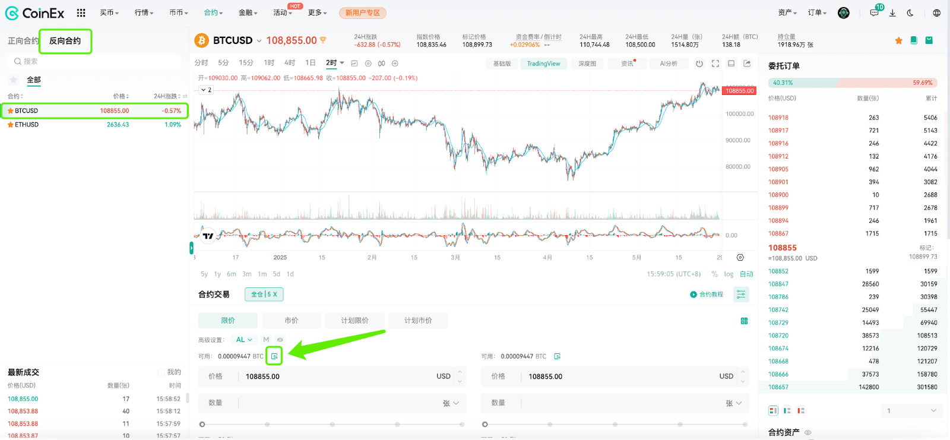The width and height of the screenshot is (950, 440).
Task: Toggle the eye icon next to 合约资产
Action: (x=807, y=432)
